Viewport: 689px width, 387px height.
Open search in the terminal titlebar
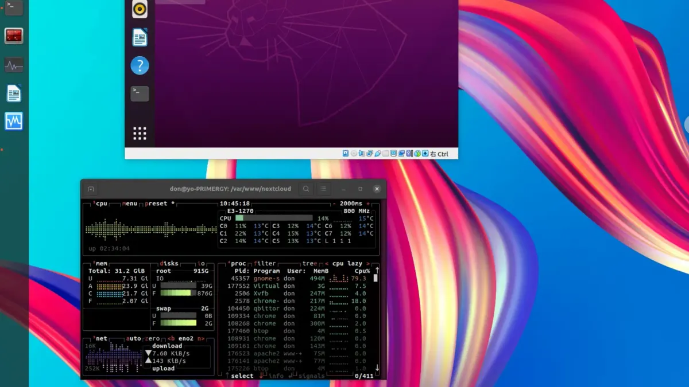coord(307,189)
